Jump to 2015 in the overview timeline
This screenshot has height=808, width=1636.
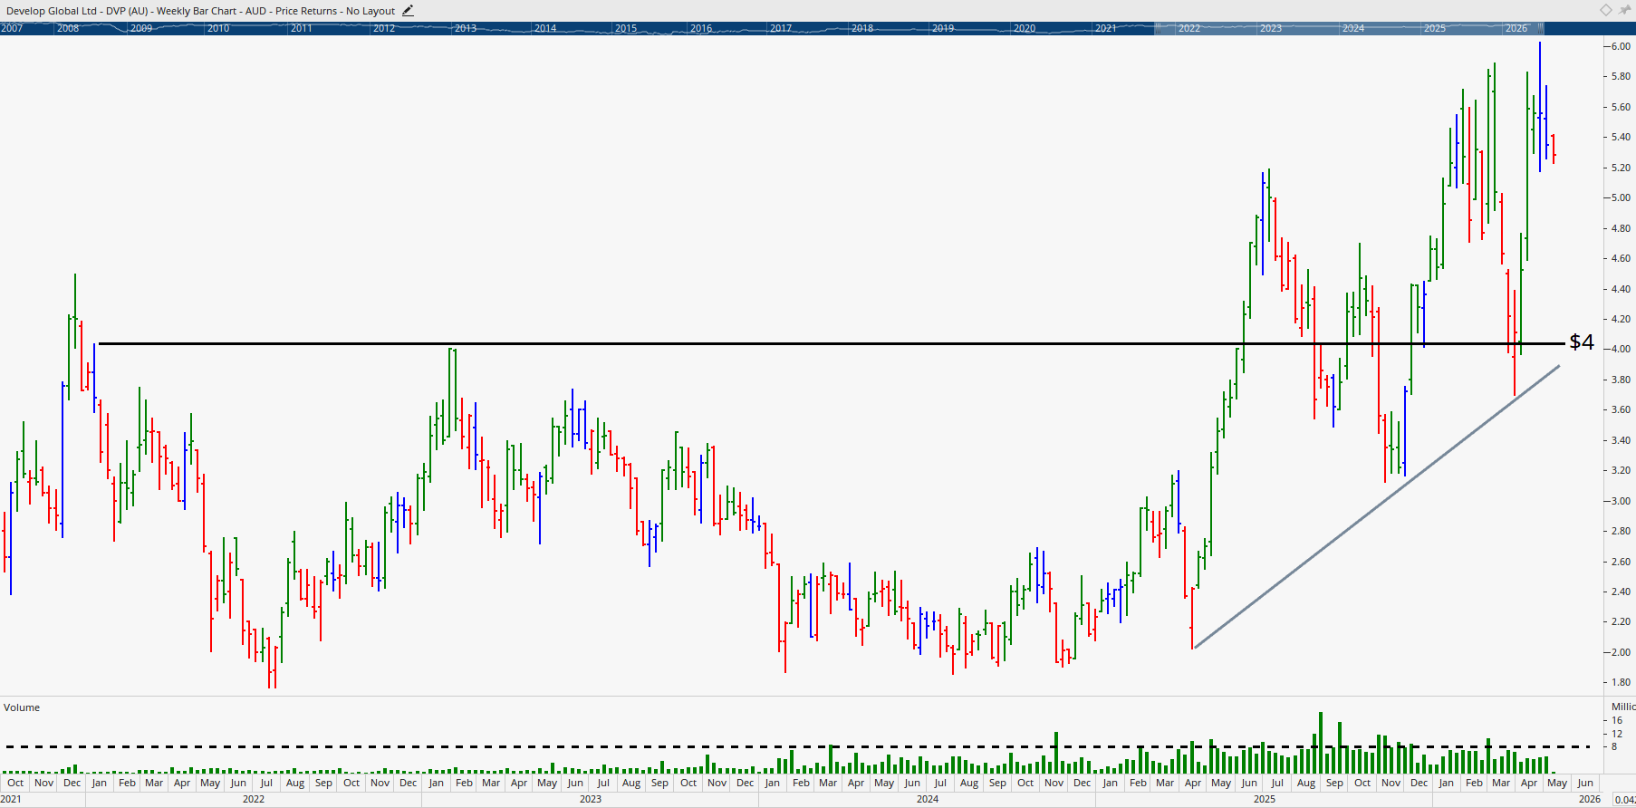point(626,28)
